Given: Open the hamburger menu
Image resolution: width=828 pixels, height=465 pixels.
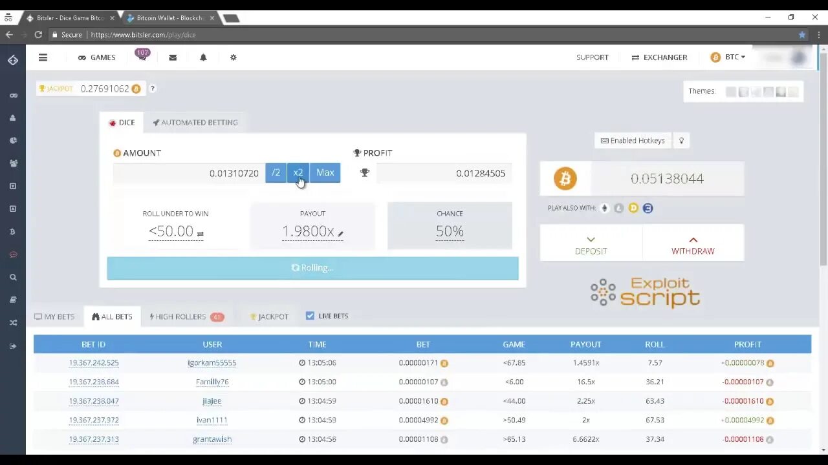Looking at the screenshot, I should click(43, 57).
